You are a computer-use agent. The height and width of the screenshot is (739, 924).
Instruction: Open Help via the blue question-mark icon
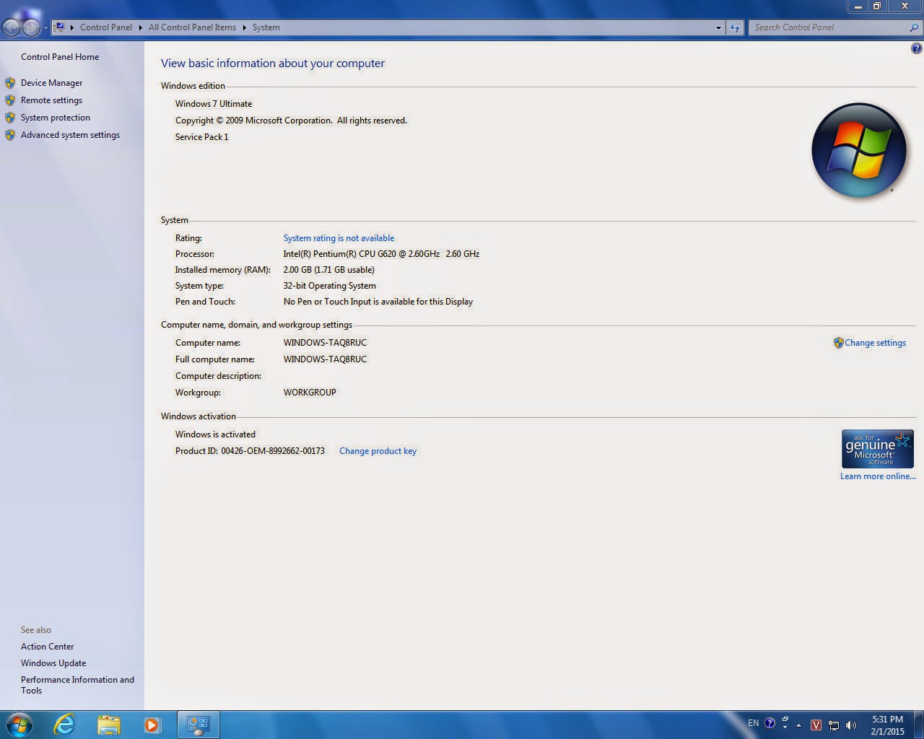pyautogui.click(x=916, y=49)
